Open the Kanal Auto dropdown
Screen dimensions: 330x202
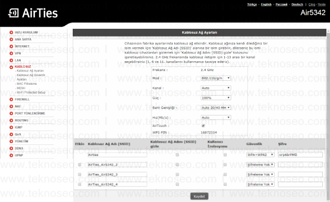click(x=216, y=88)
